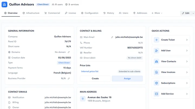The height and width of the screenshot is (109, 195).
Task: Click the Add Service quick action
Action: [171, 94]
